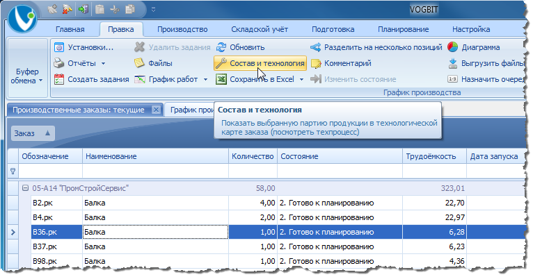Click Разделить на несколько позиций label
533x277 pixels.
click(x=383, y=47)
